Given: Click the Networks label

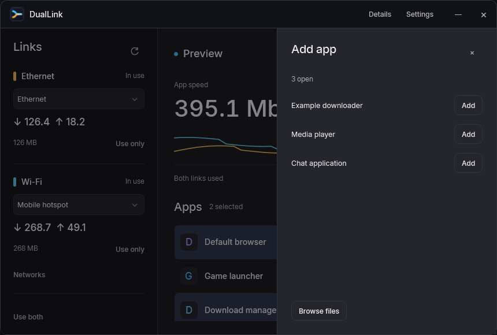Looking at the screenshot, I should [x=29, y=275].
